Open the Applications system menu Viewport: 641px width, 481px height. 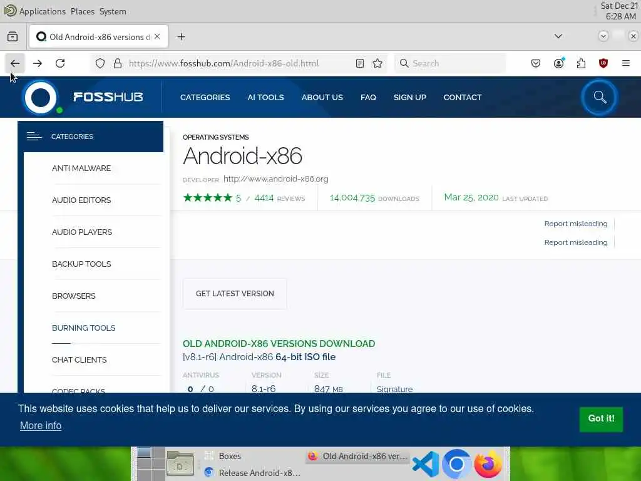43,11
